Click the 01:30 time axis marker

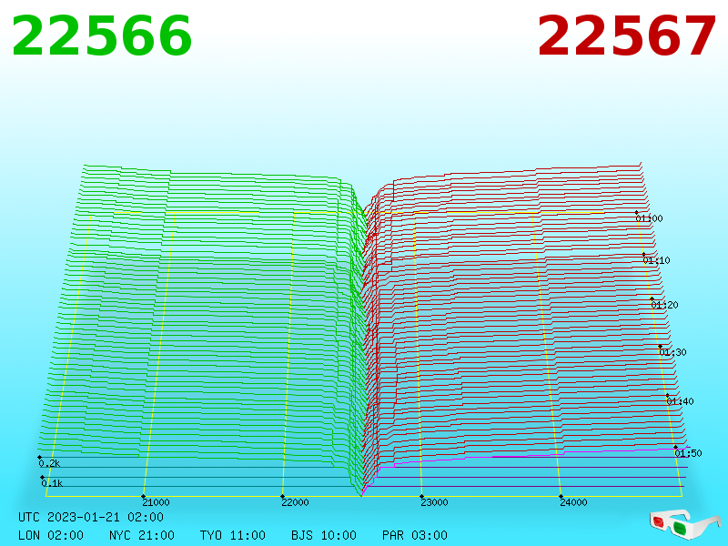pyautogui.click(x=672, y=352)
